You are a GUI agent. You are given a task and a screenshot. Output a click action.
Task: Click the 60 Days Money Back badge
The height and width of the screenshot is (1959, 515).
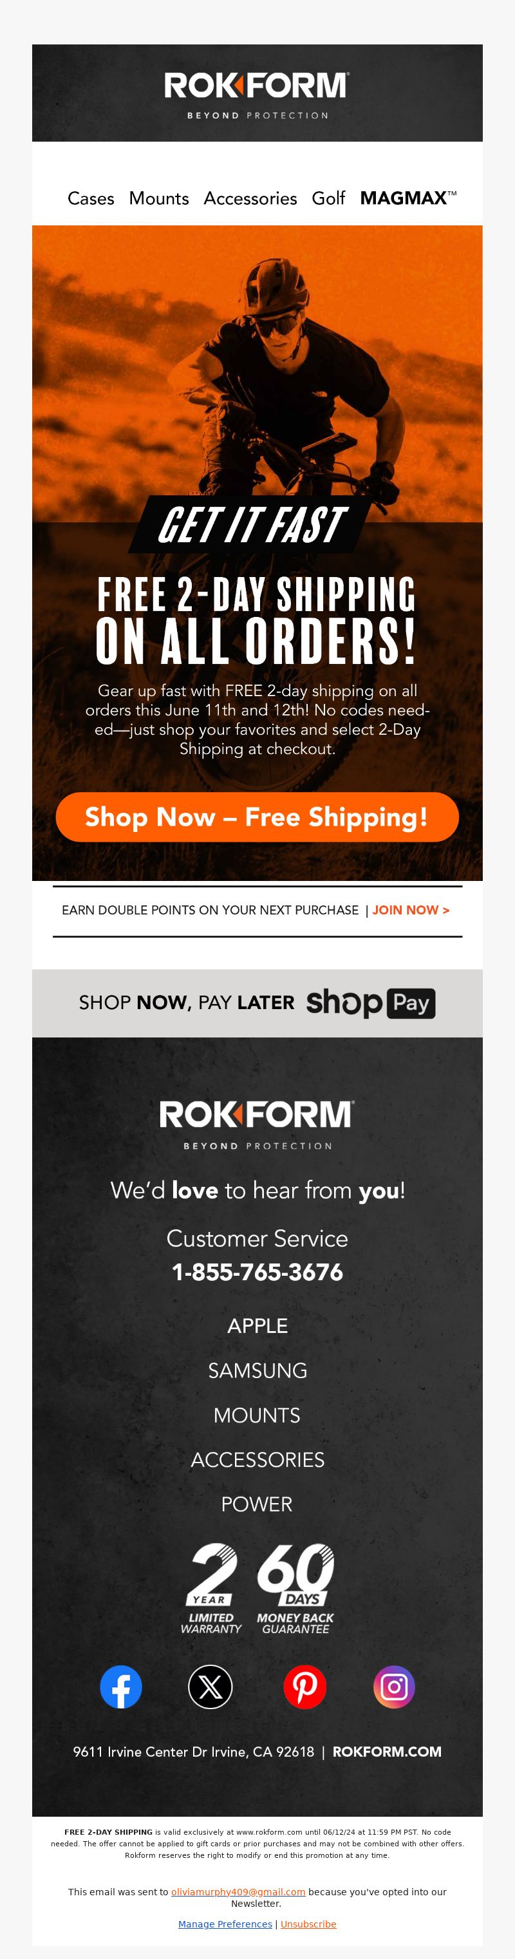(295, 1589)
